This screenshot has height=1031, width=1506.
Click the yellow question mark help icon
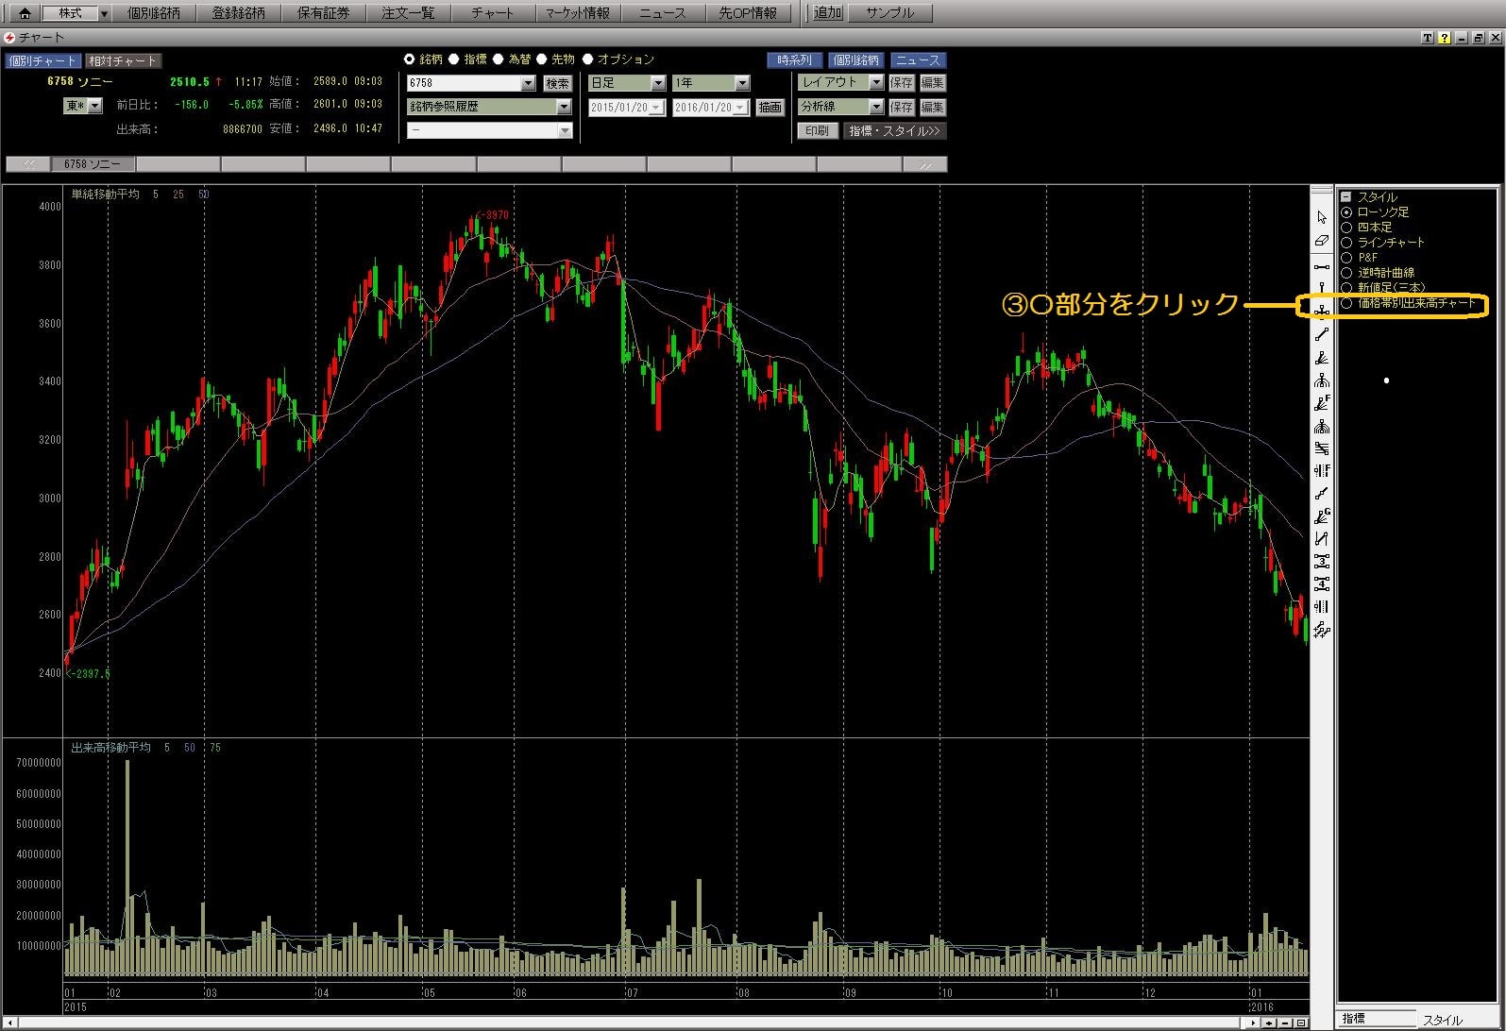coord(1444,38)
